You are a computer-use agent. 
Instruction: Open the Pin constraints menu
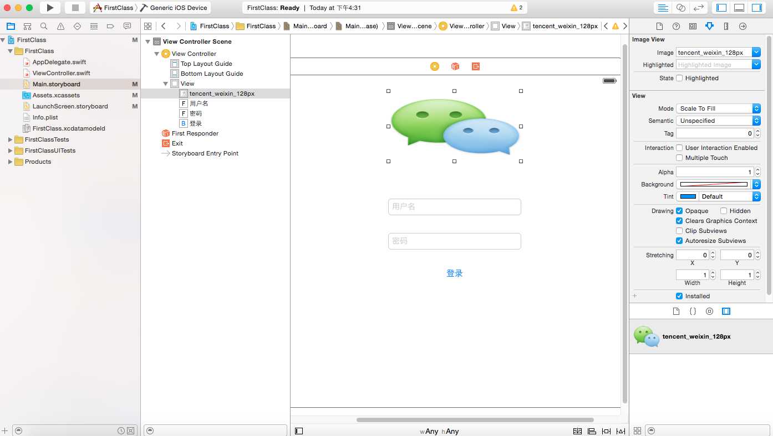606,431
